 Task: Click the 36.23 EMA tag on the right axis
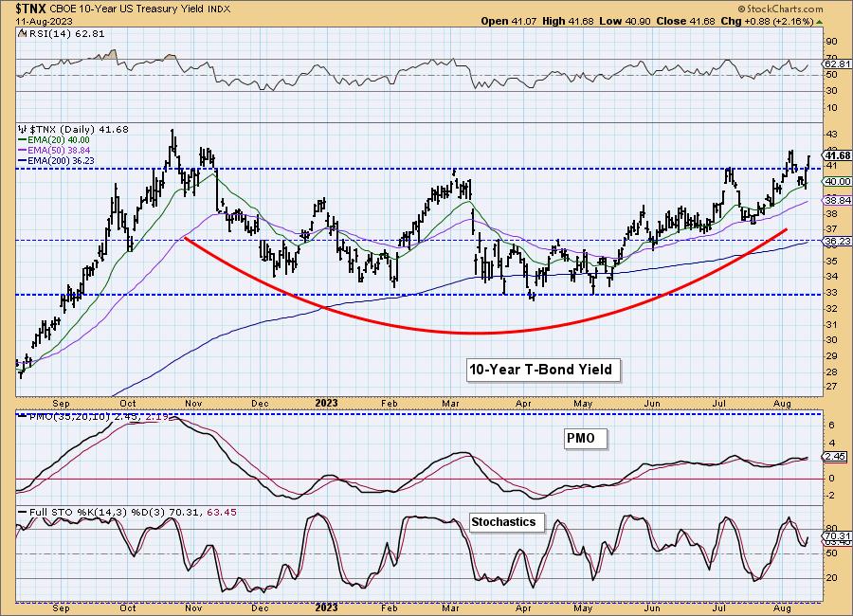[x=838, y=241]
